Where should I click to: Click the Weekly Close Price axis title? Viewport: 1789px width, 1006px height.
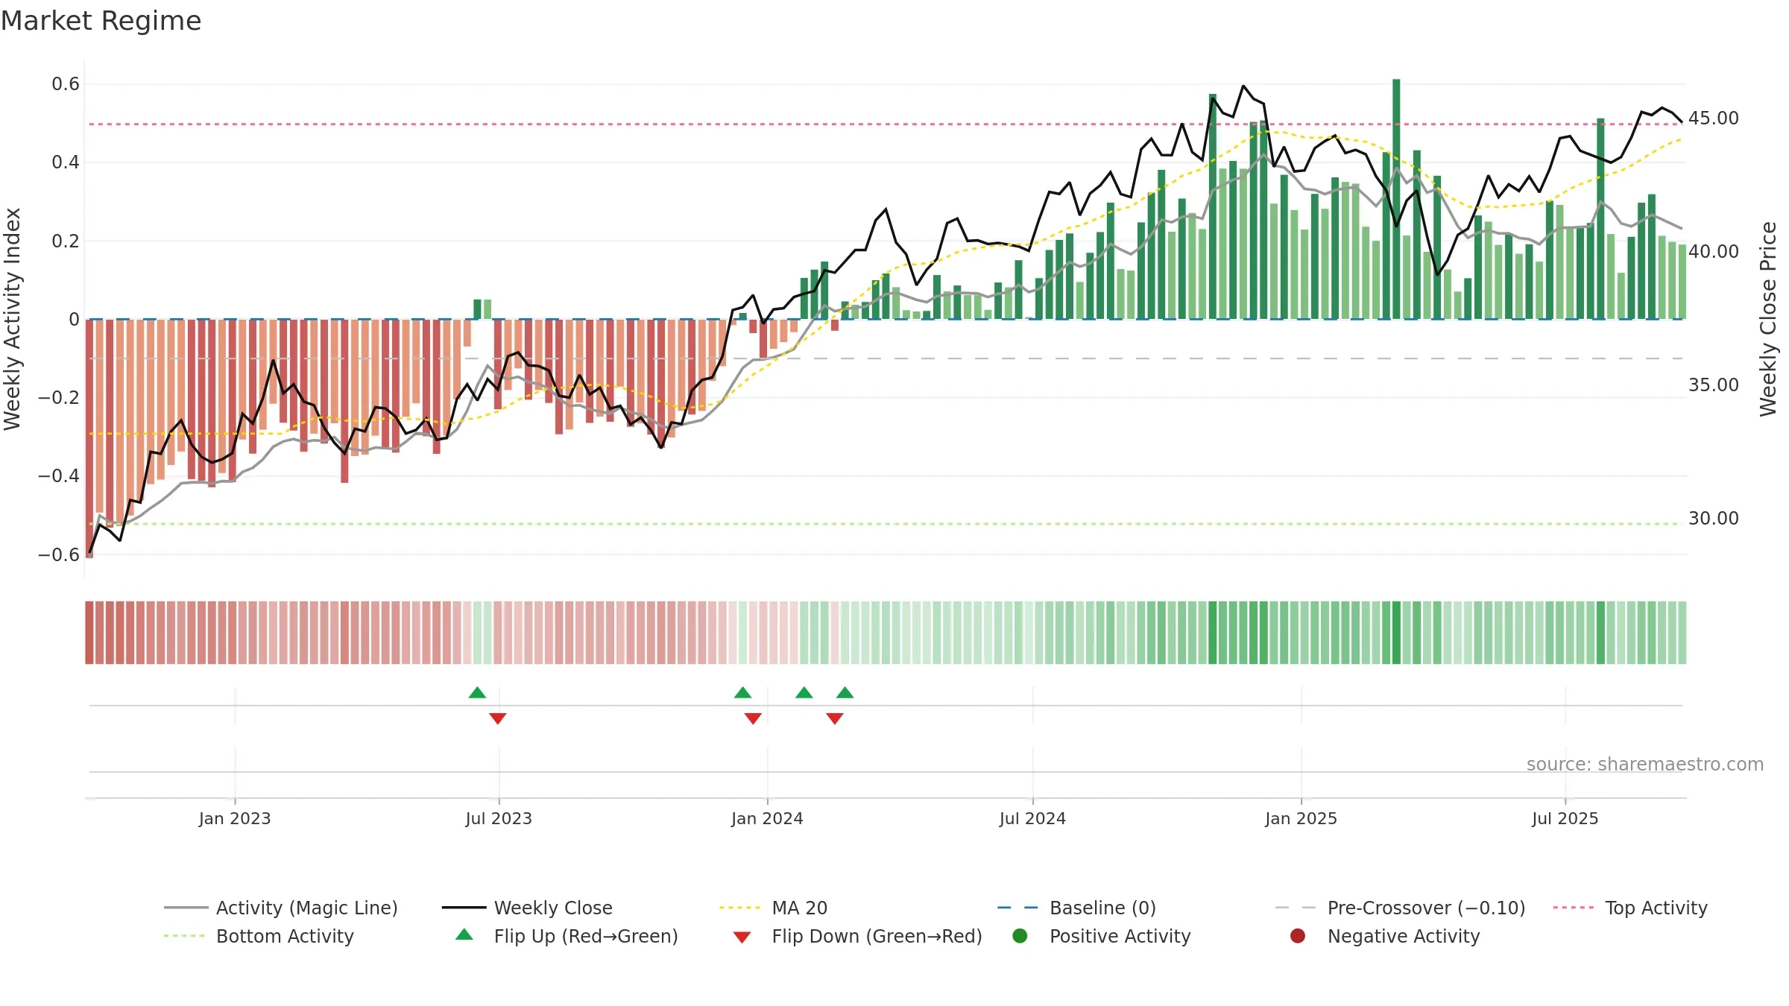[1768, 319]
